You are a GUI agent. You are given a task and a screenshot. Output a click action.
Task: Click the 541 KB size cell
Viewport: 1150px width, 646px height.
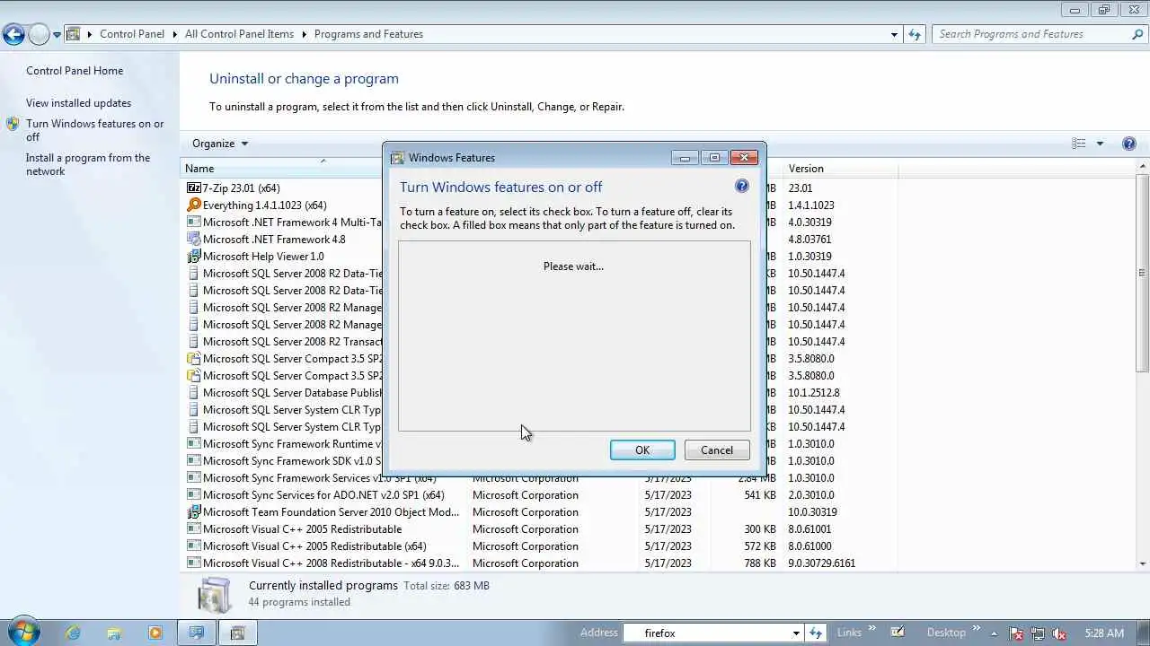click(x=759, y=494)
